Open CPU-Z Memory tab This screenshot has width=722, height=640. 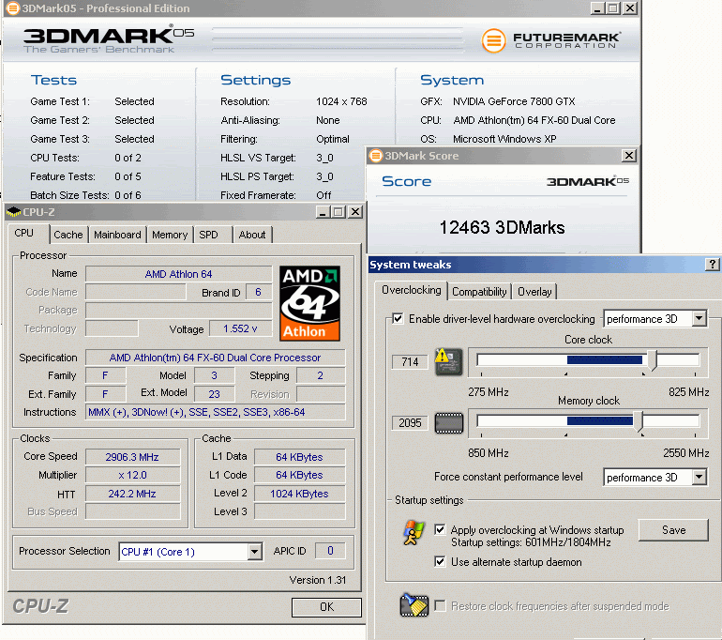click(x=170, y=235)
